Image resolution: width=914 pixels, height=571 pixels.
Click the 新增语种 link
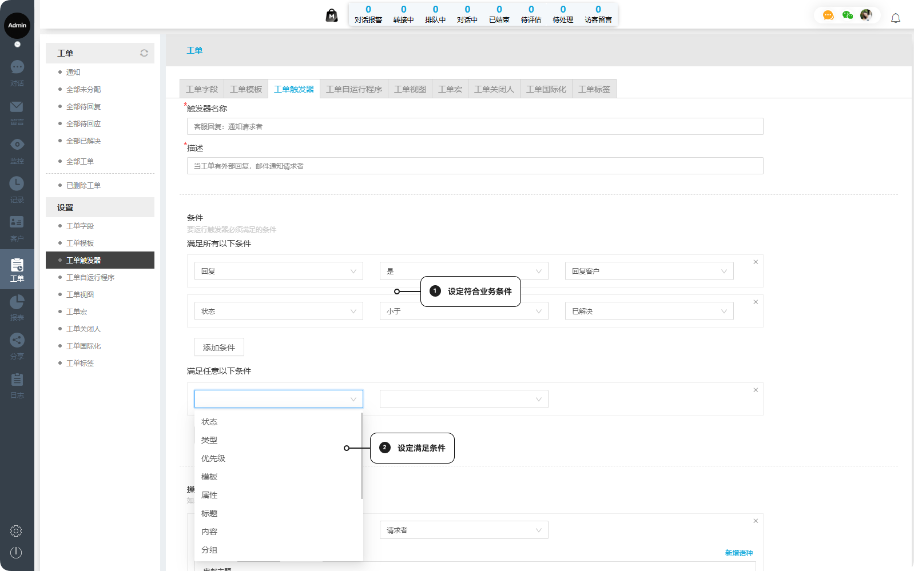point(739,553)
